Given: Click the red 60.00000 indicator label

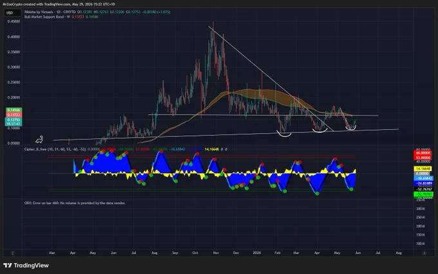Looking at the screenshot, I should point(423,153).
